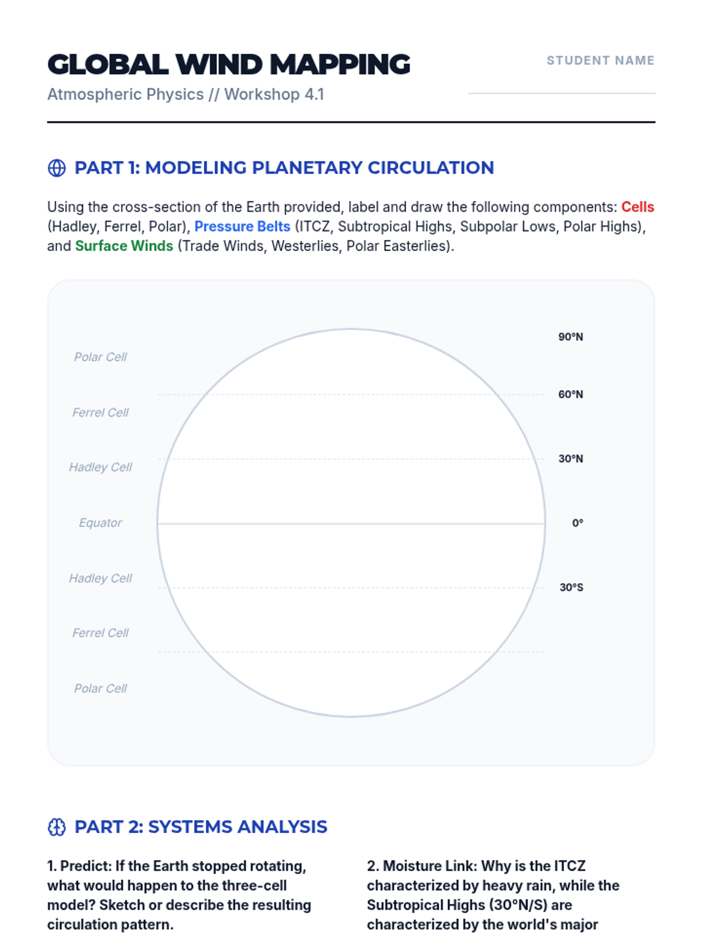The height and width of the screenshot is (936, 702).
Task: Click the 60°N latitude marker
Action: point(570,394)
